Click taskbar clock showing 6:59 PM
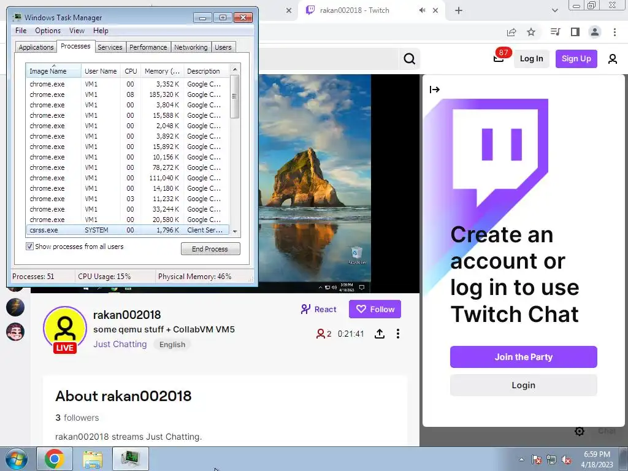Viewport: 628px width, 471px height. pyautogui.click(x=597, y=459)
